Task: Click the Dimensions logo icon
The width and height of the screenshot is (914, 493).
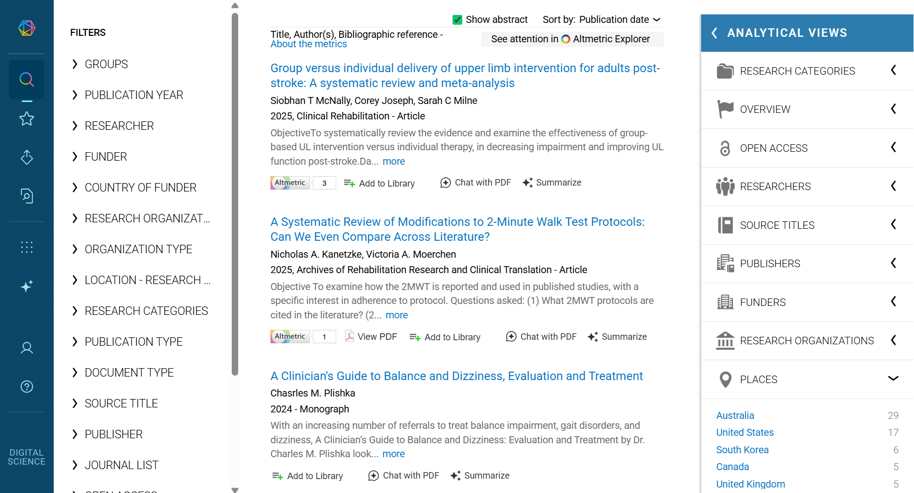Action: coord(27,28)
